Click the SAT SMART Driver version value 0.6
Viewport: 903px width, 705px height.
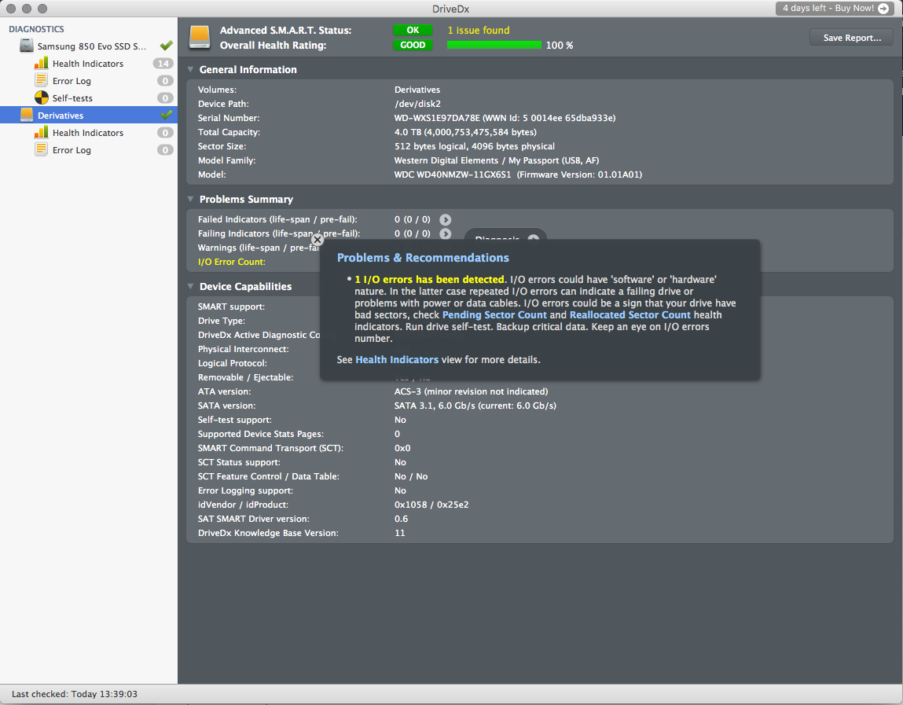tap(401, 519)
